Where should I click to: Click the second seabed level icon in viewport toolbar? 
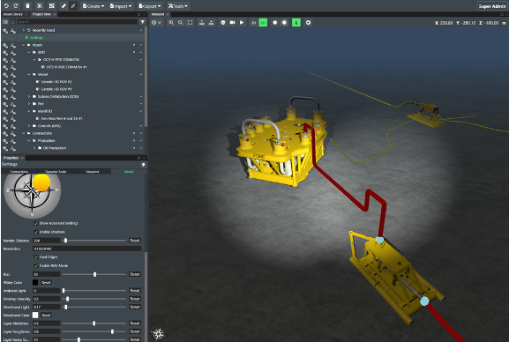(x=211, y=23)
